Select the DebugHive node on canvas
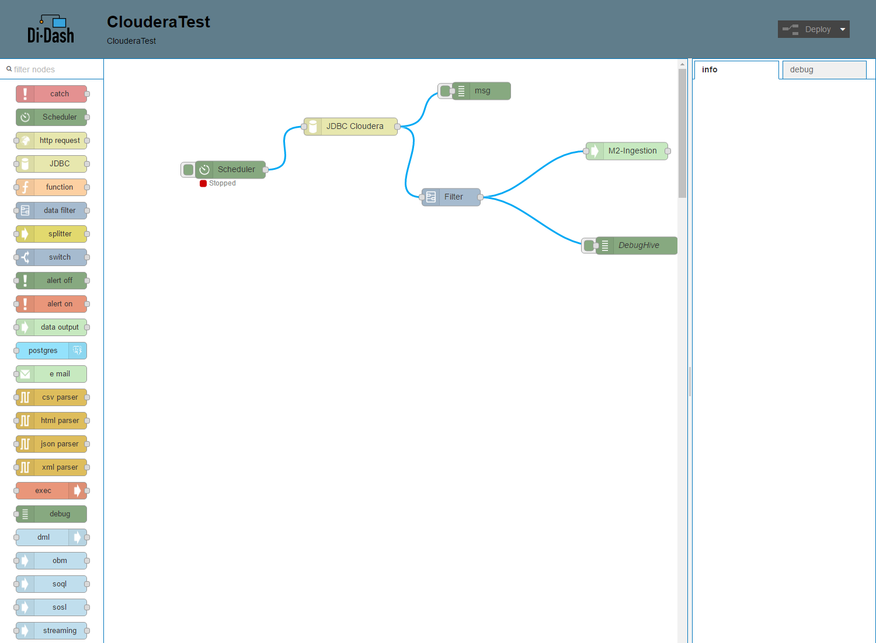 click(x=637, y=246)
